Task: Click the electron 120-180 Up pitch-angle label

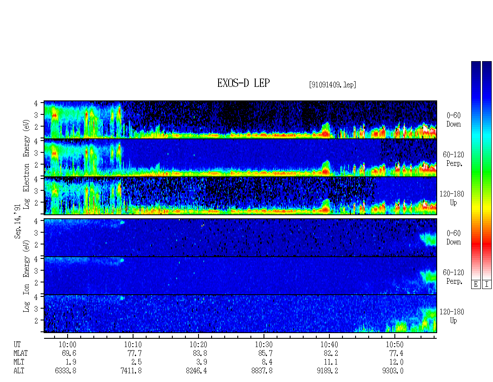Action: point(452,198)
